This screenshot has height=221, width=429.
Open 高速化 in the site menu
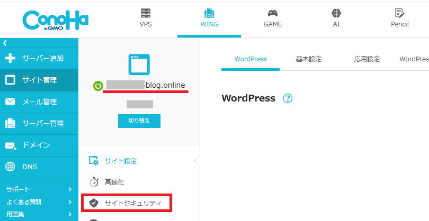click(114, 182)
